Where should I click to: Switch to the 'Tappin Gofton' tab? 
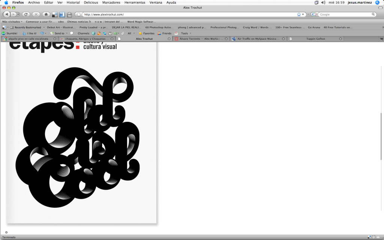tap(316, 39)
